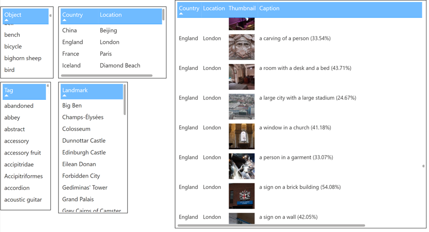The width and height of the screenshot is (429, 232).
Task: Open the window in a church thumbnail
Action: 242,136
